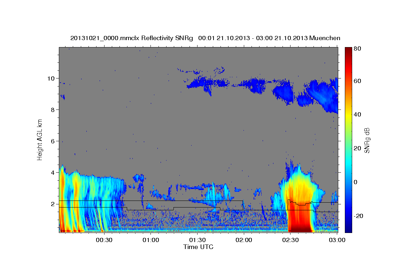Click the colorbar value -20
The width and height of the screenshot is (418, 279).
(358, 216)
